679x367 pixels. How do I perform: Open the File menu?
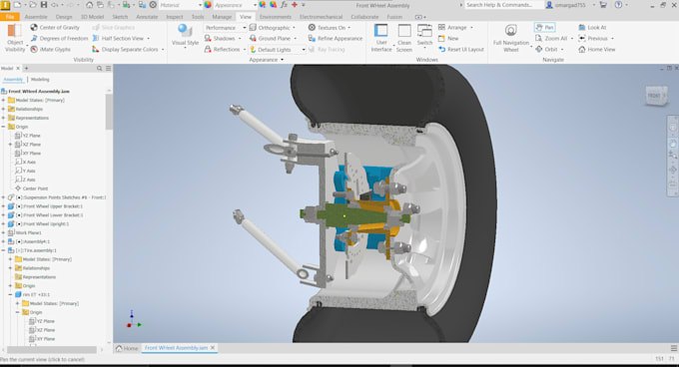point(10,17)
